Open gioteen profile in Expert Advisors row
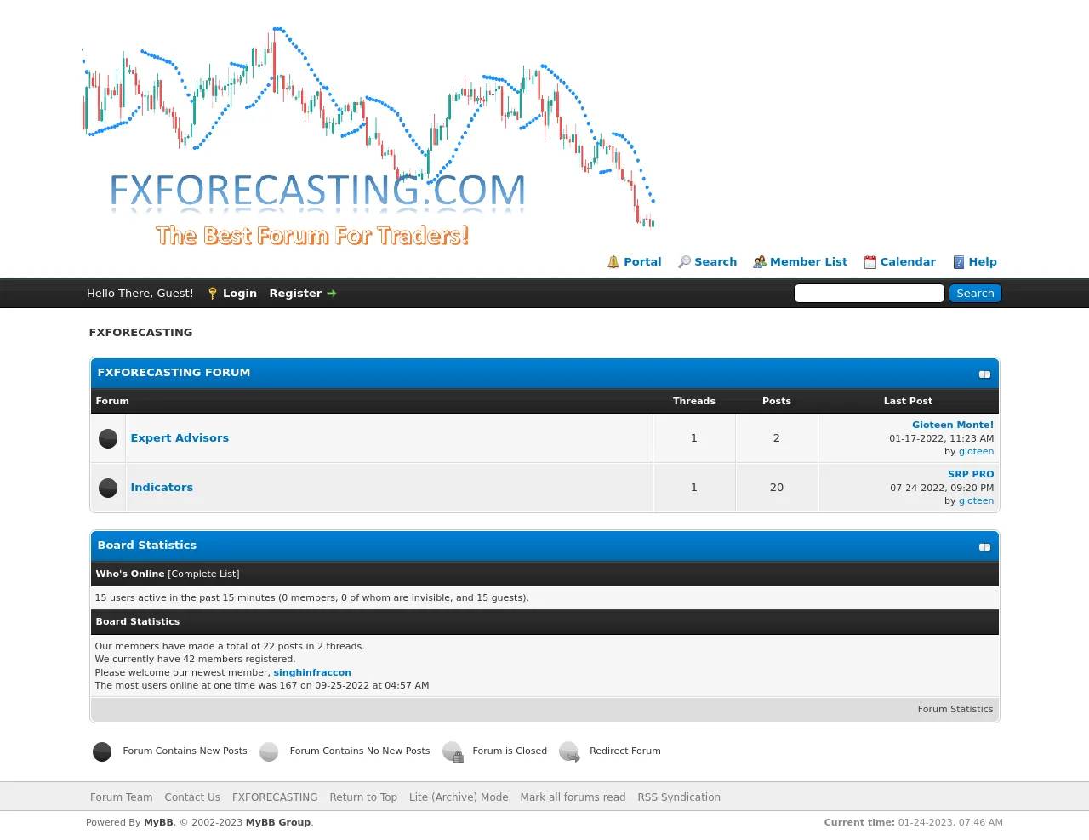 click(x=976, y=452)
